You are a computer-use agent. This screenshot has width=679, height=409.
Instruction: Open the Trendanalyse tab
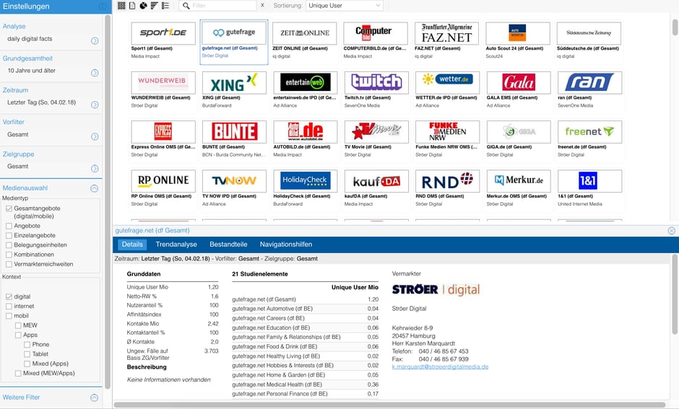tap(176, 245)
